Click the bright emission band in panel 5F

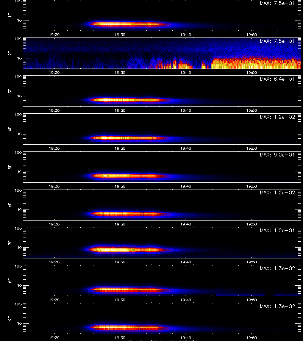[x=127, y=176]
